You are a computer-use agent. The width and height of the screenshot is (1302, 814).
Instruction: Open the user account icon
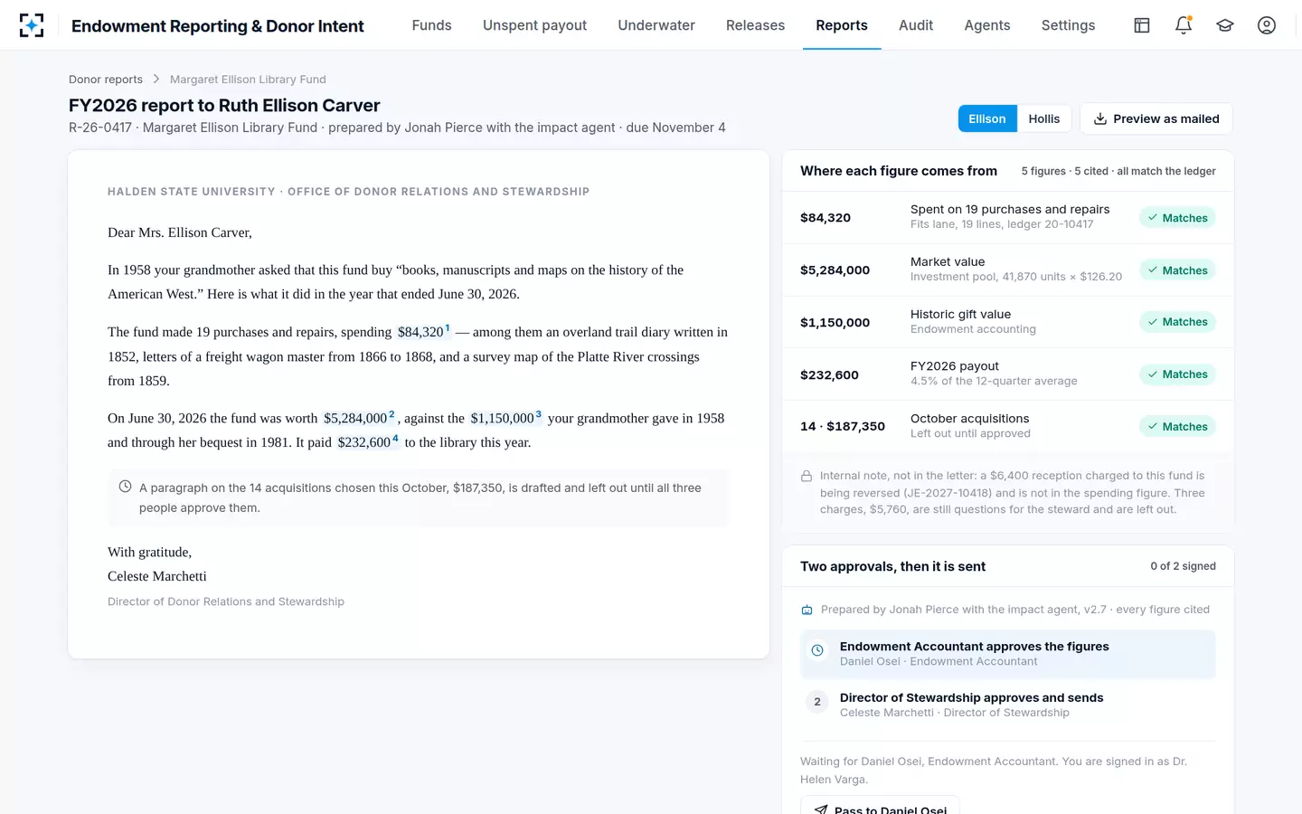tap(1267, 25)
